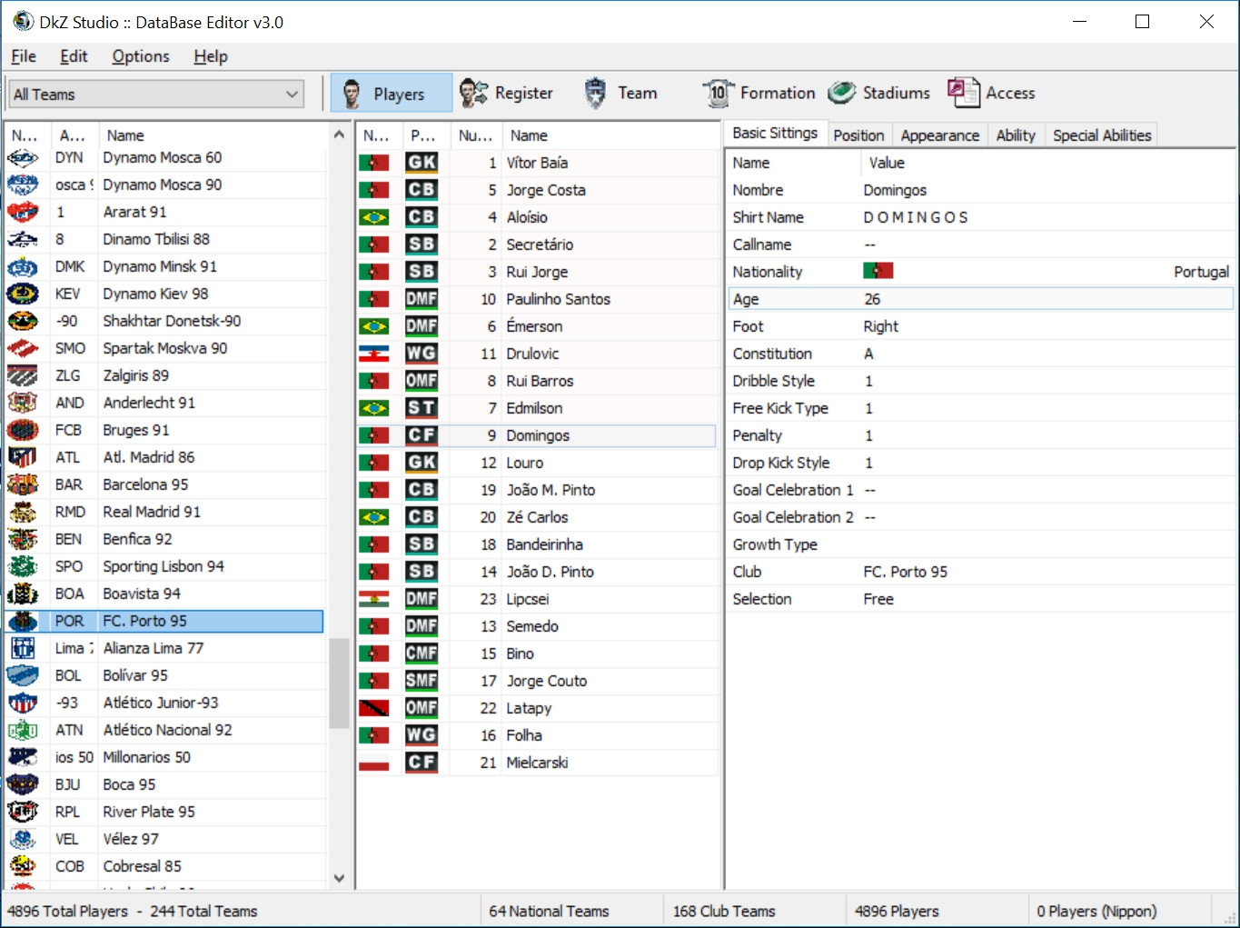
Task: Click the Portugal flag in the Nationality row
Action: pos(878,271)
